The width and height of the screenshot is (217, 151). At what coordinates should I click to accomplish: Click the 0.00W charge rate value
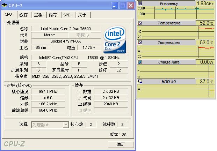[x=205, y=62]
